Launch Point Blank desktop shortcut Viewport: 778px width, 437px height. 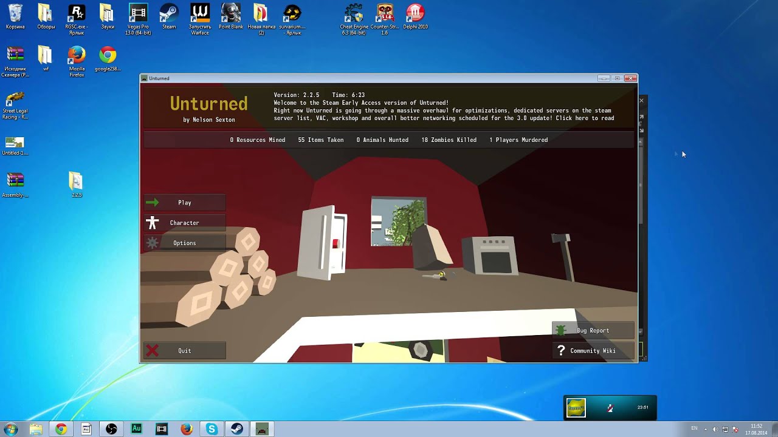231,17
